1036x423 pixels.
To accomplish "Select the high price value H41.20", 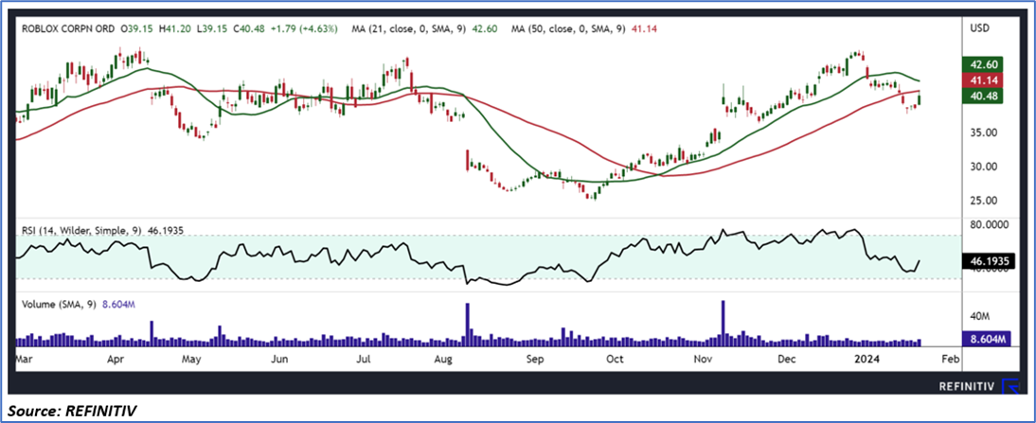I will click(173, 29).
